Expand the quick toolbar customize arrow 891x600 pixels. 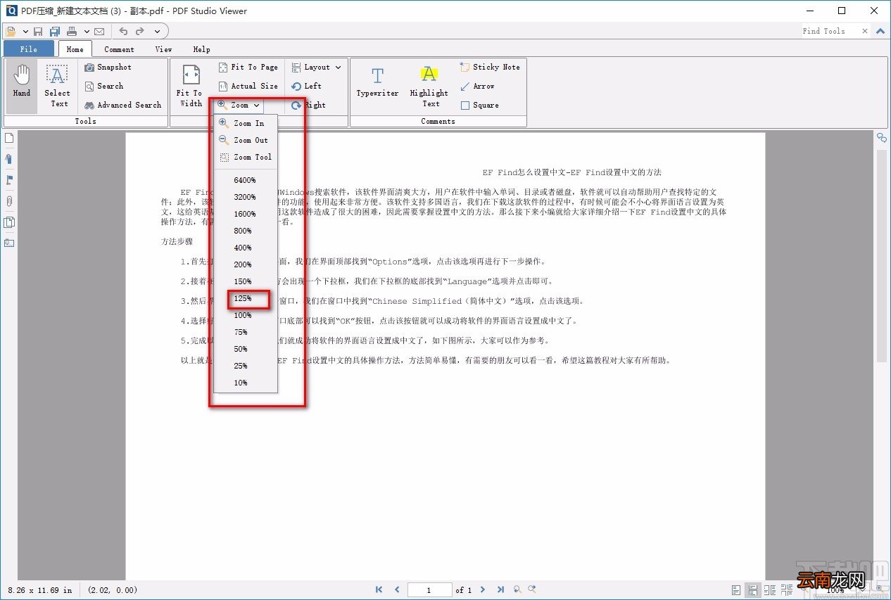[x=157, y=31]
